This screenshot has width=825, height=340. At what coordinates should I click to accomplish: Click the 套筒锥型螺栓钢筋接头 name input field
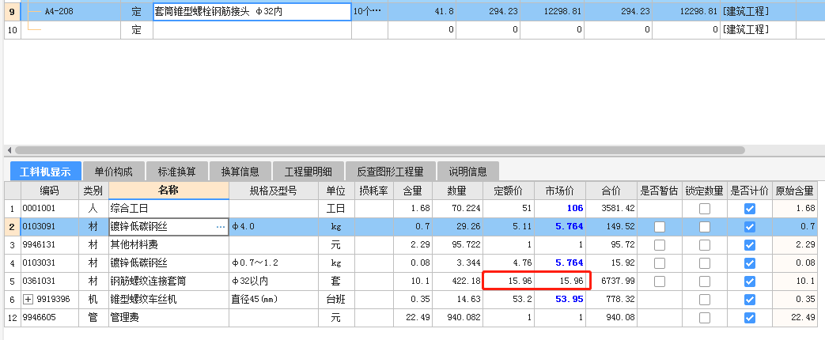(252, 12)
